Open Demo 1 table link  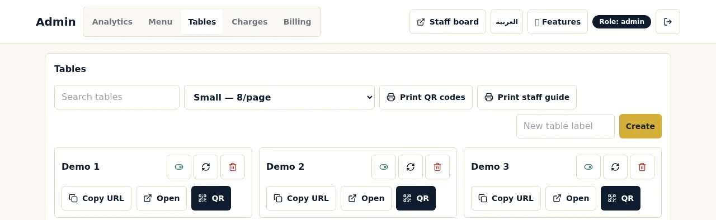161,198
